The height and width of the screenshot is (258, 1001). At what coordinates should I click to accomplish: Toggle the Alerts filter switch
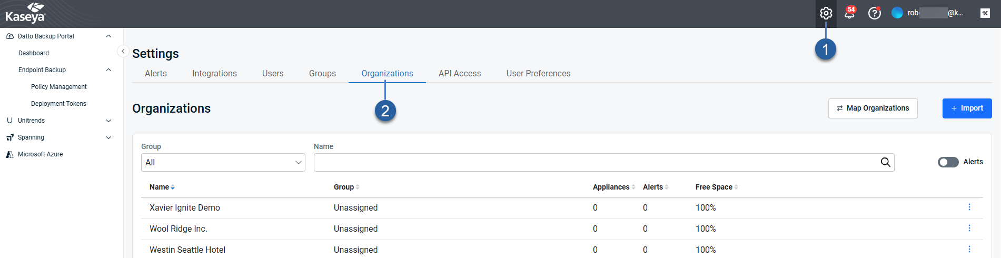coord(948,162)
